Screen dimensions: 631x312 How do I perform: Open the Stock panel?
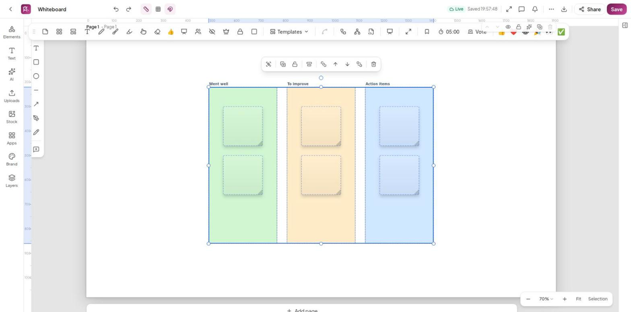pos(12,117)
